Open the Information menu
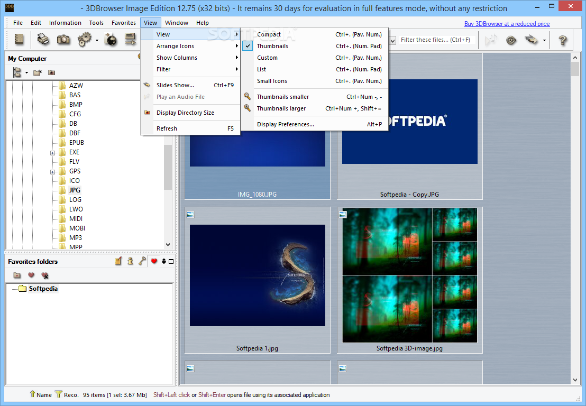Viewport: 586px width, 406px height. click(65, 23)
